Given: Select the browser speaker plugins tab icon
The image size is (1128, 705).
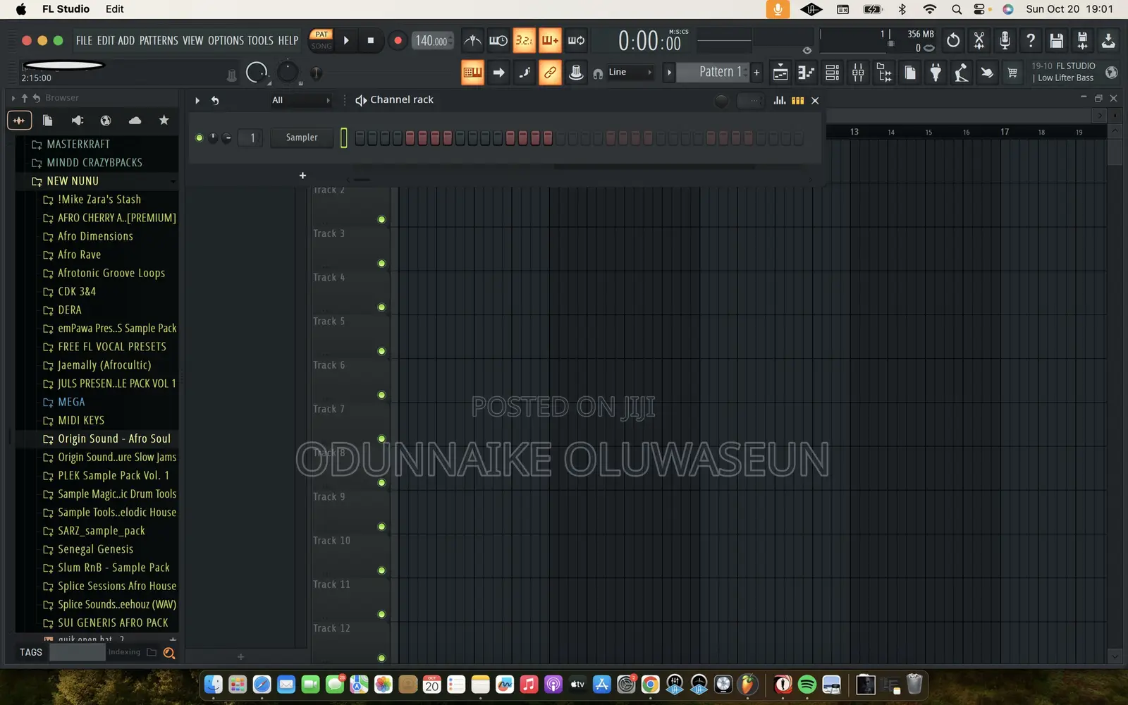Looking at the screenshot, I should pyautogui.click(x=77, y=121).
